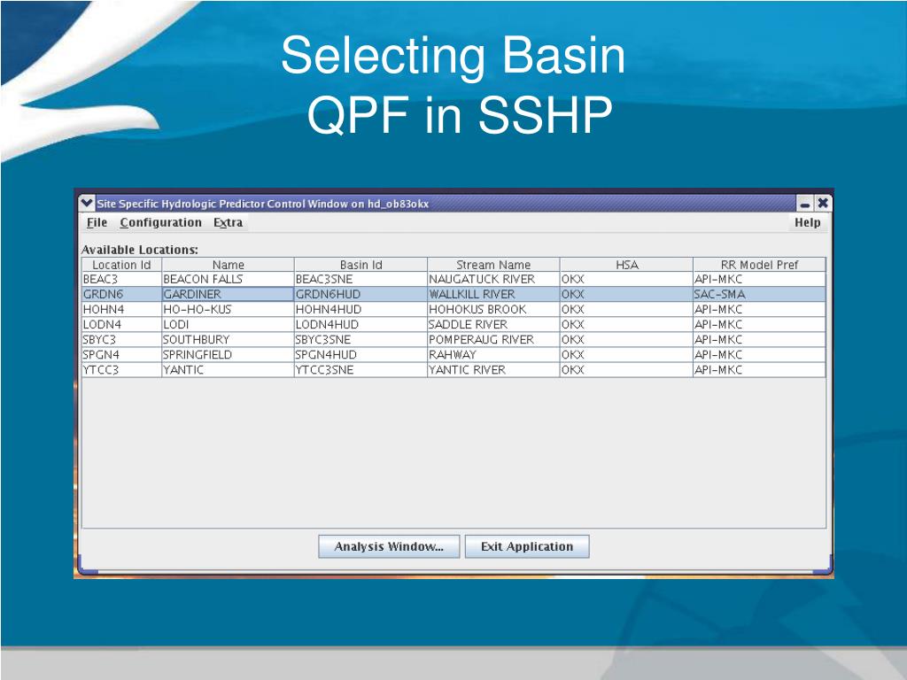Click the NAUGATUCK RIVER stream cell
The image size is (907, 680).
[493, 279]
